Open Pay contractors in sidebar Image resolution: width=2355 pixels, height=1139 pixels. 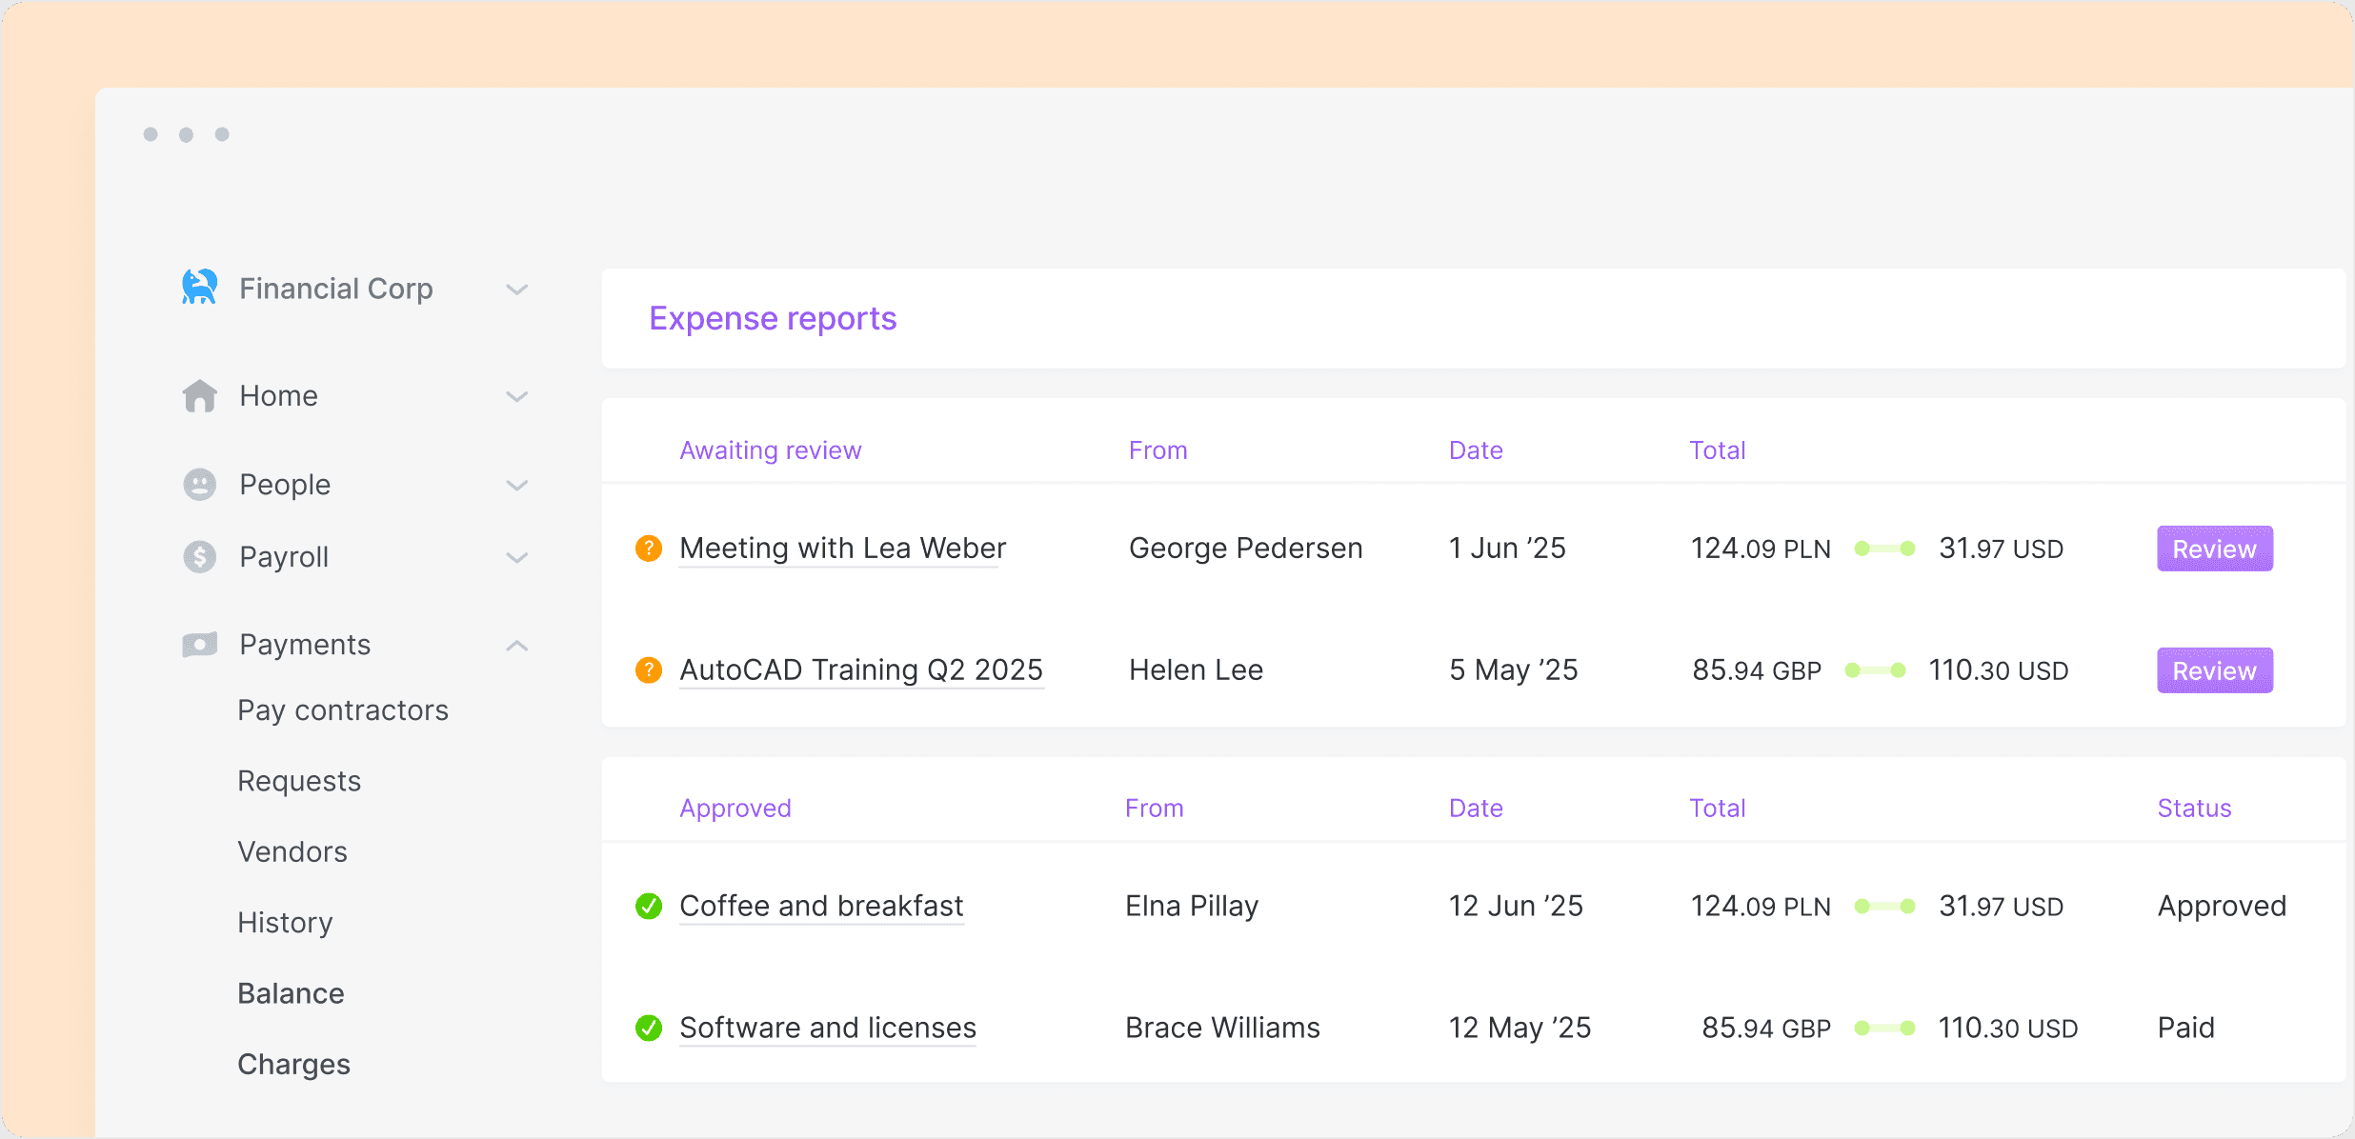click(343, 710)
